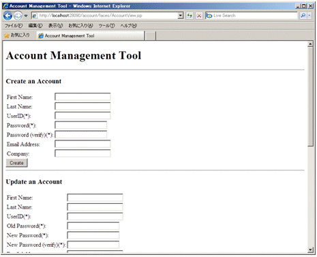This screenshot has width=317, height=257.
Task: Click the Company input field
Action: pos(82,153)
